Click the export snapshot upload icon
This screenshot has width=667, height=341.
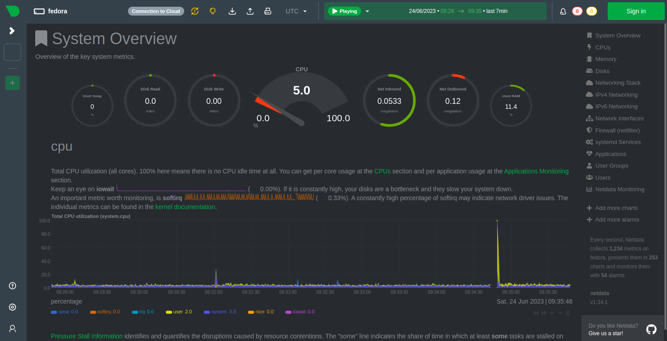250,11
